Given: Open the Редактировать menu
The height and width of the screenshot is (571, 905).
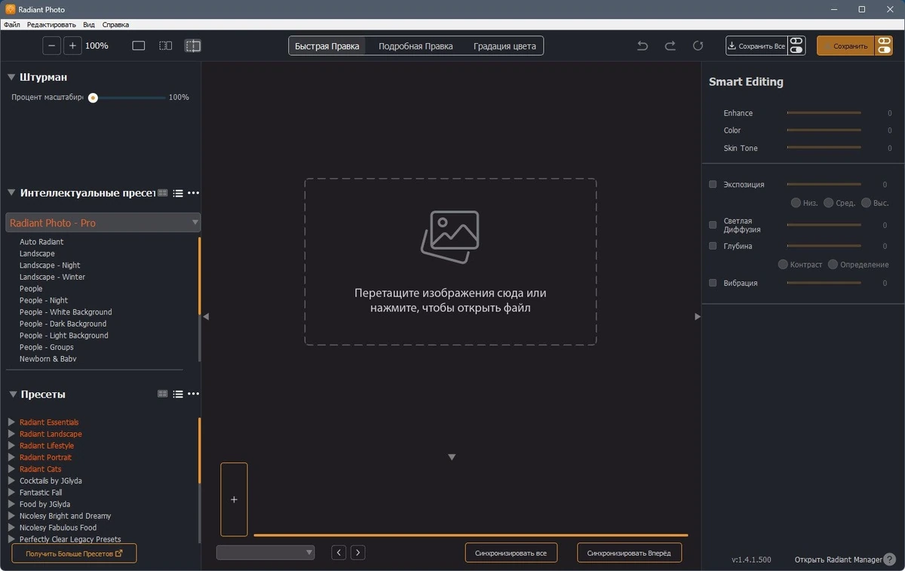Looking at the screenshot, I should click(x=51, y=25).
